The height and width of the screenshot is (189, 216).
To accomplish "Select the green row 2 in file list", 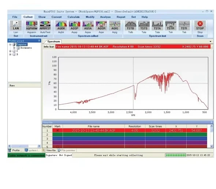I will (125, 134).
